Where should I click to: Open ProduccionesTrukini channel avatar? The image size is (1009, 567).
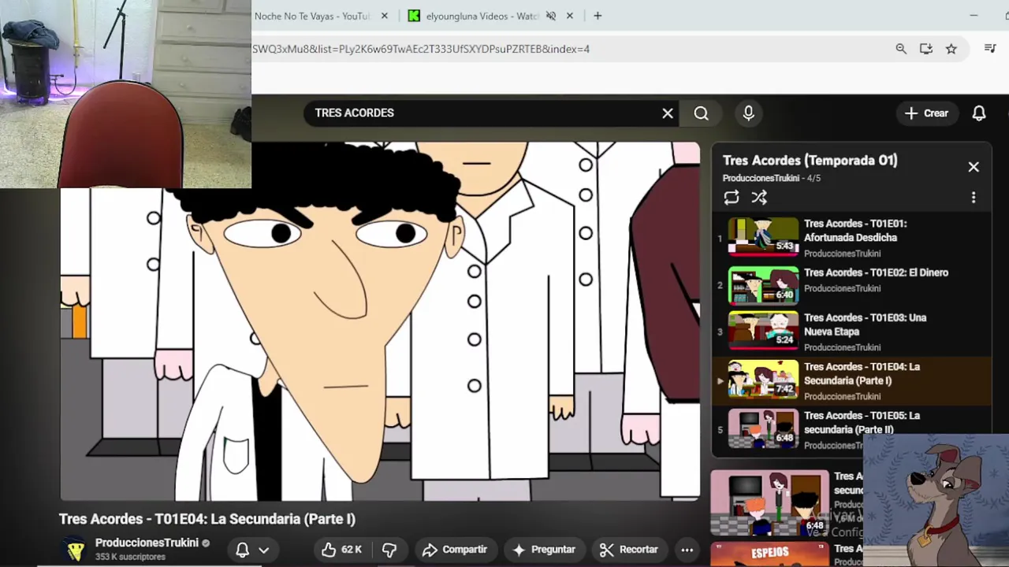click(x=75, y=550)
